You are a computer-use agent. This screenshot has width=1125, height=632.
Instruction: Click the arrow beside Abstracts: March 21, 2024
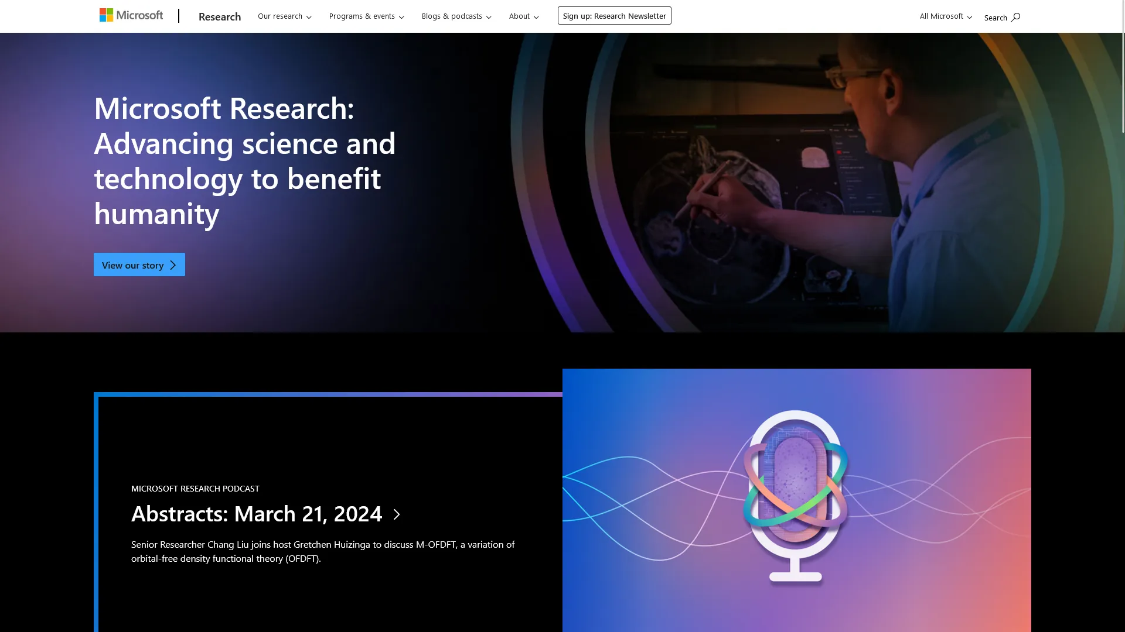pos(397,514)
